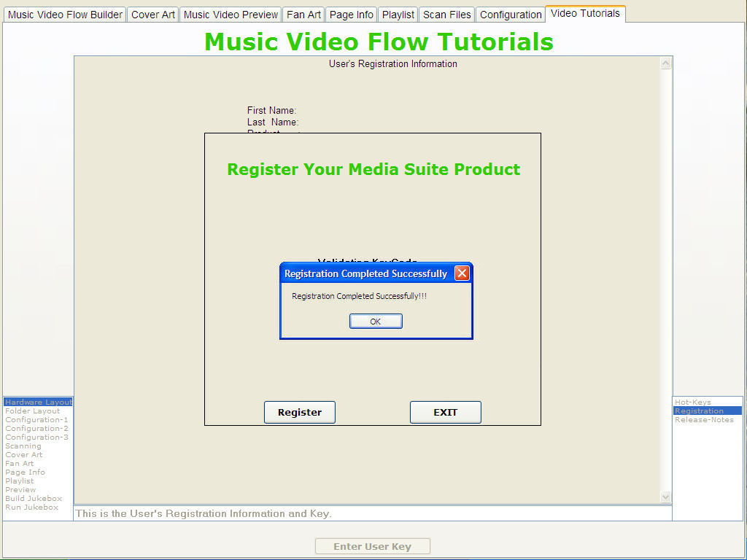The height and width of the screenshot is (560, 747).
Task: Select Playlist in the tutorial list
Action: point(38,481)
